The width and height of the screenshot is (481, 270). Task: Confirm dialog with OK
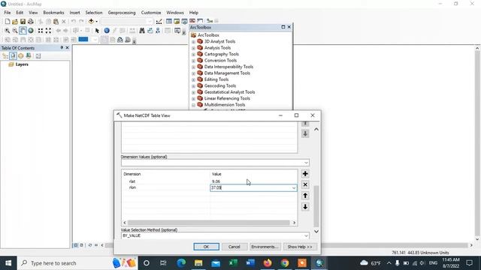(x=207, y=247)
